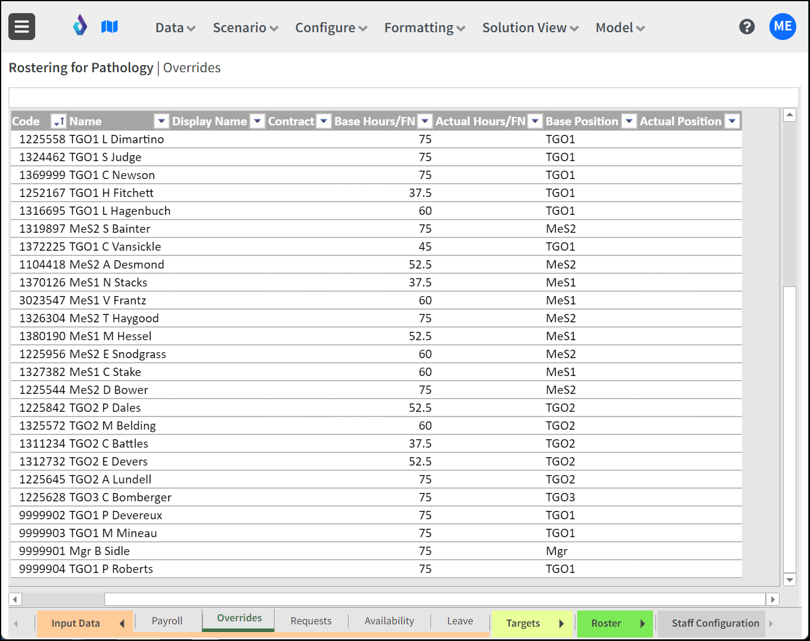Open Base Position filter dropdown

coord(629,121)
